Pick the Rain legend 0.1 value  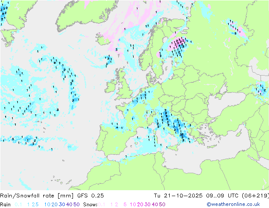point(18,205)
